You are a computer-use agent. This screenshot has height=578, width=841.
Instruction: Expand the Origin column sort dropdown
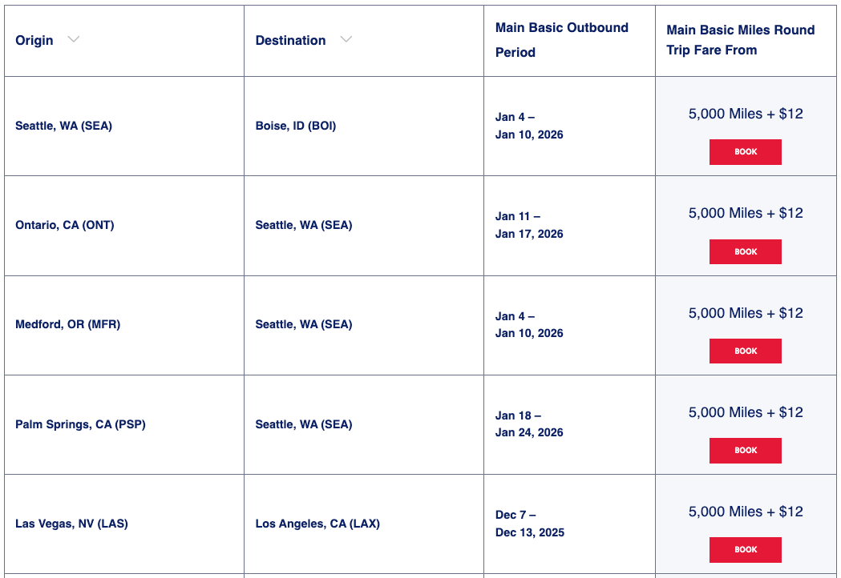tap(73, 40)
